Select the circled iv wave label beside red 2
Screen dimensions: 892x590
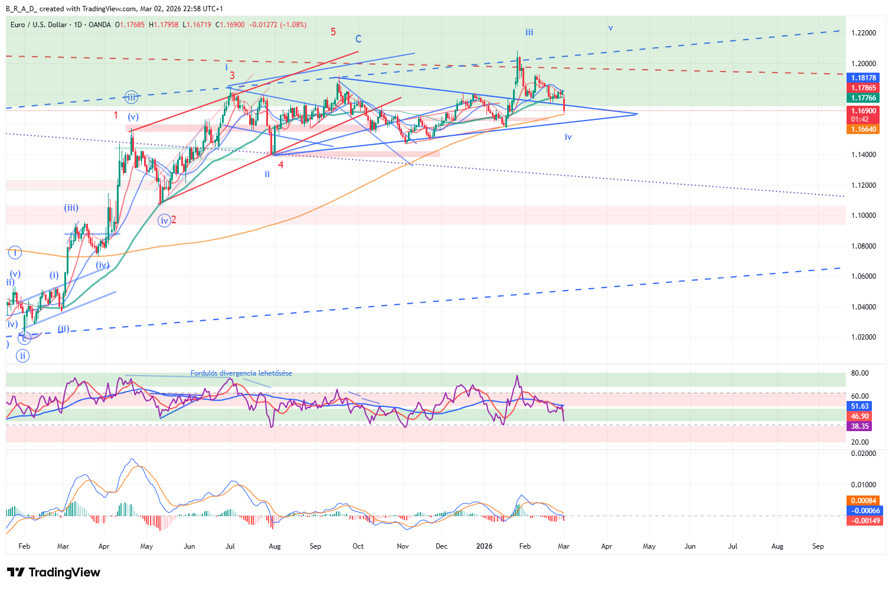pyautogui.click(x=164, y=220)
